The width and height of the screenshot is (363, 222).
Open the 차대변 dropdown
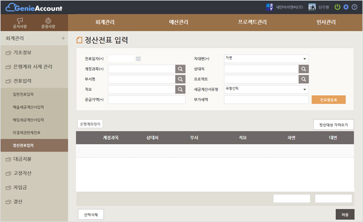(x=266, y=58)
